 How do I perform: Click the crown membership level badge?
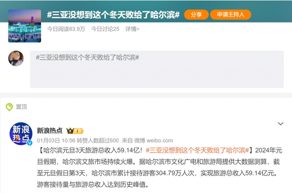(75, 131)
